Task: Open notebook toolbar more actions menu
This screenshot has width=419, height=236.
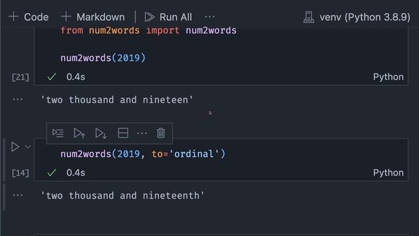Action: click(209, 17)
